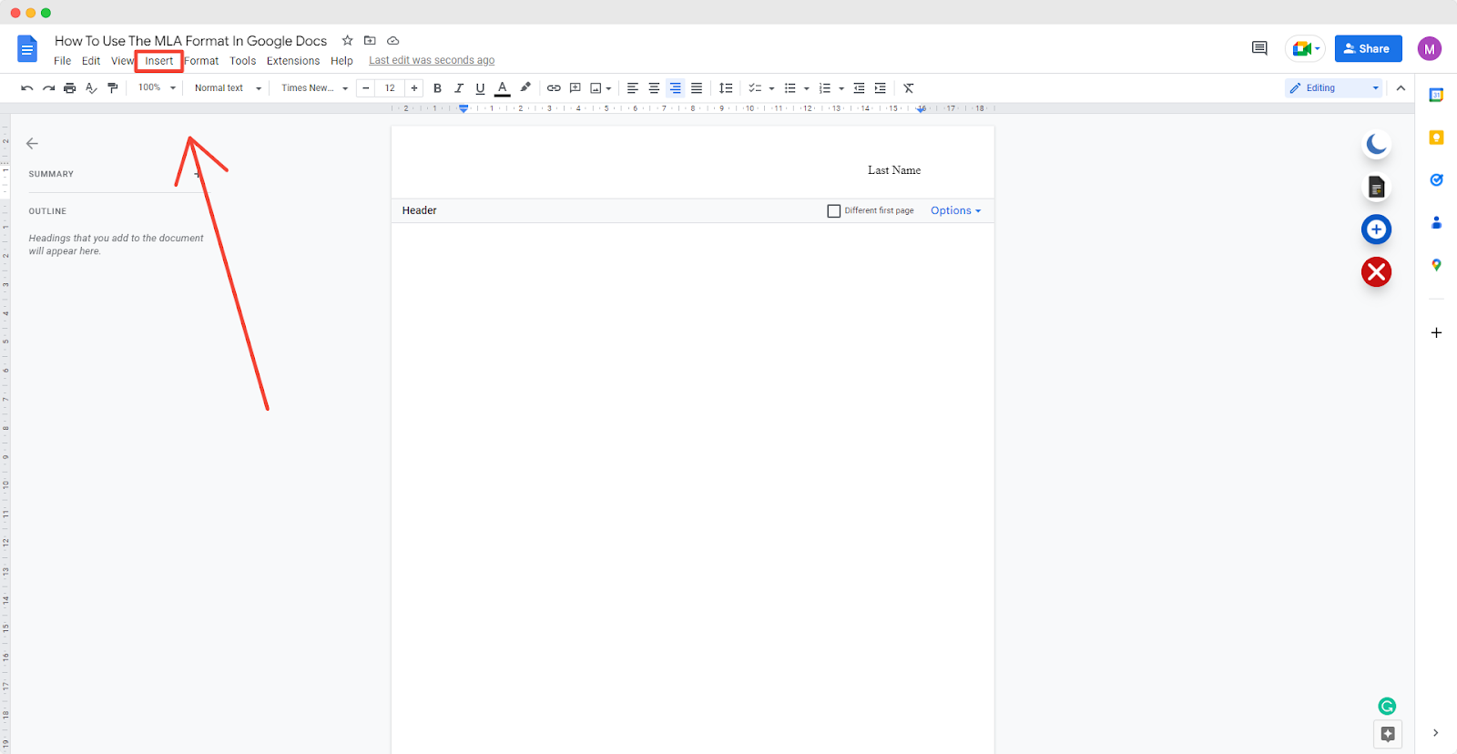Click the Undo arrow in the toolbar

[x=27, y=88]
